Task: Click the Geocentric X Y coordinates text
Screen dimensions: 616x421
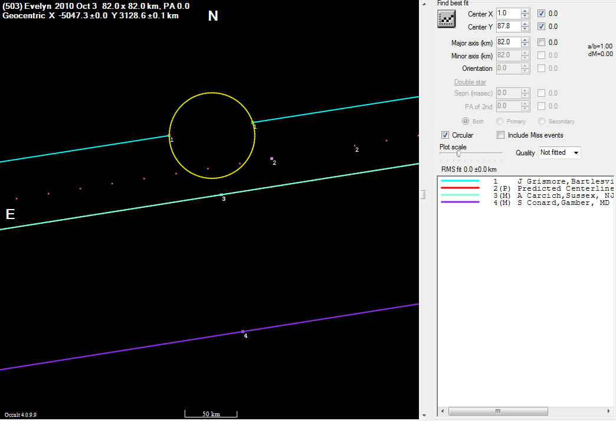Action: (x=90, y=16)
